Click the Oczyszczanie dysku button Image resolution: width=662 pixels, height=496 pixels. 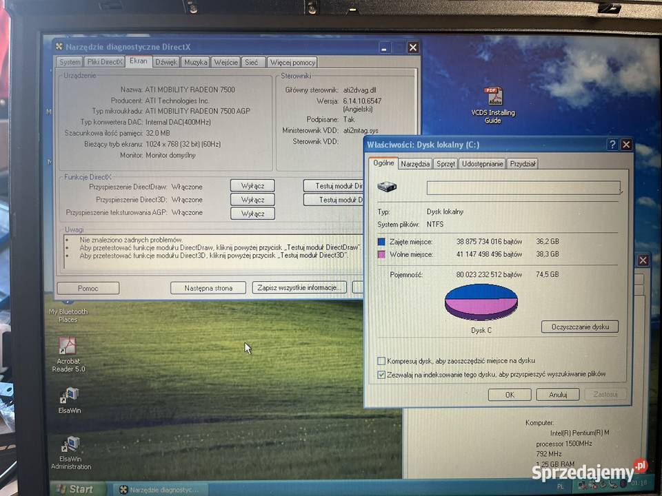click(x=580, y=327)
